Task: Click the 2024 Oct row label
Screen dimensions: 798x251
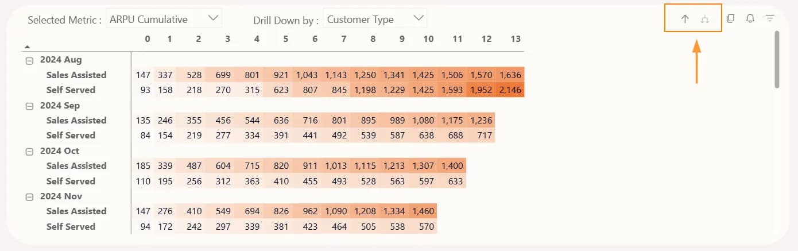Action: click(x=60, y=151)
